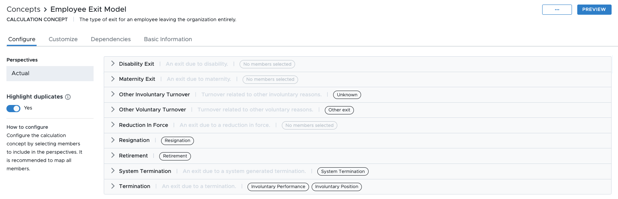Go to the Basic Information tab
This screenshot has width=618, height=199.
pos(168,39)
